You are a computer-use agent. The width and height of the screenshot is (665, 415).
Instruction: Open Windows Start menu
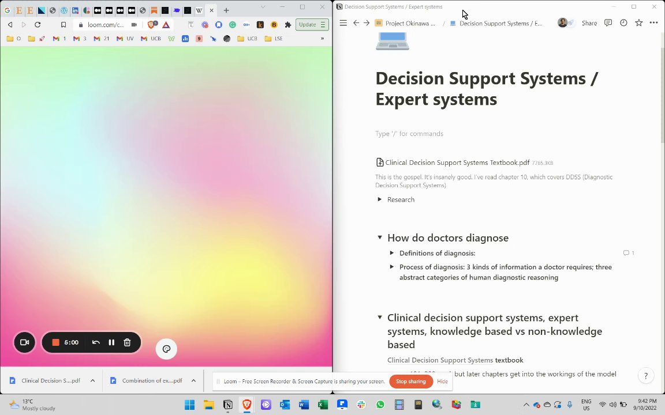pyautogui.click(x=189, y=405)
